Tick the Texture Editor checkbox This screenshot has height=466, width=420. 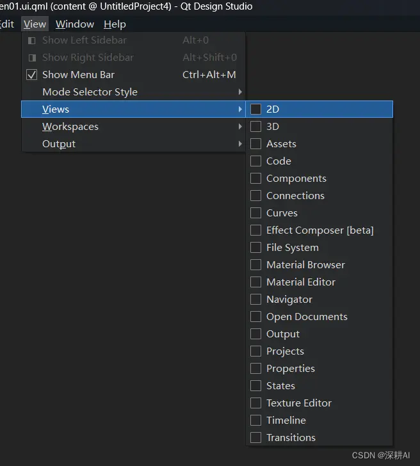pyautogui.click(x=255, y=403)
